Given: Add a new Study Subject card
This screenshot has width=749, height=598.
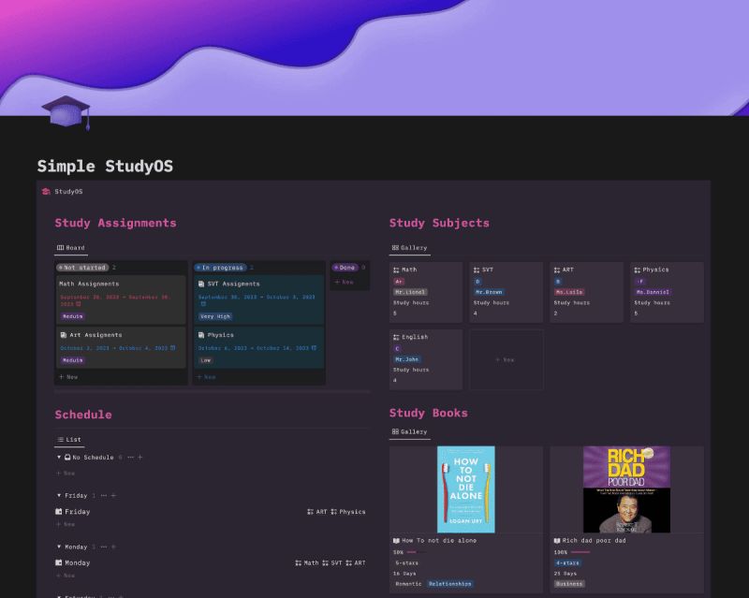Looking at the screenshot, I should (504, 359).
